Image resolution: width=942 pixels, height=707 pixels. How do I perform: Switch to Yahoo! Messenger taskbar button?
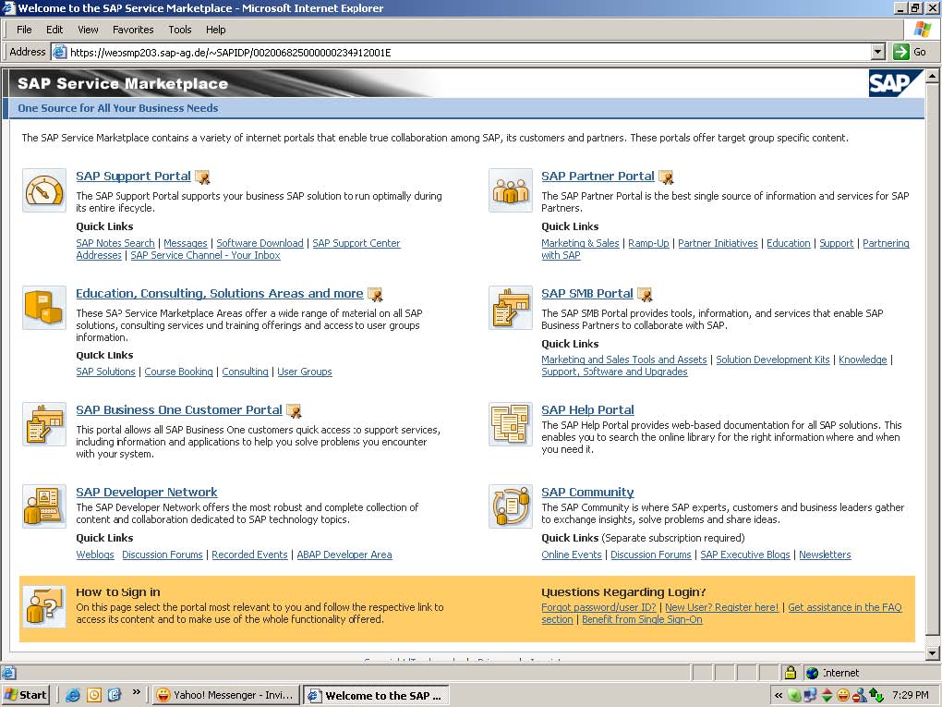(224, 695)
